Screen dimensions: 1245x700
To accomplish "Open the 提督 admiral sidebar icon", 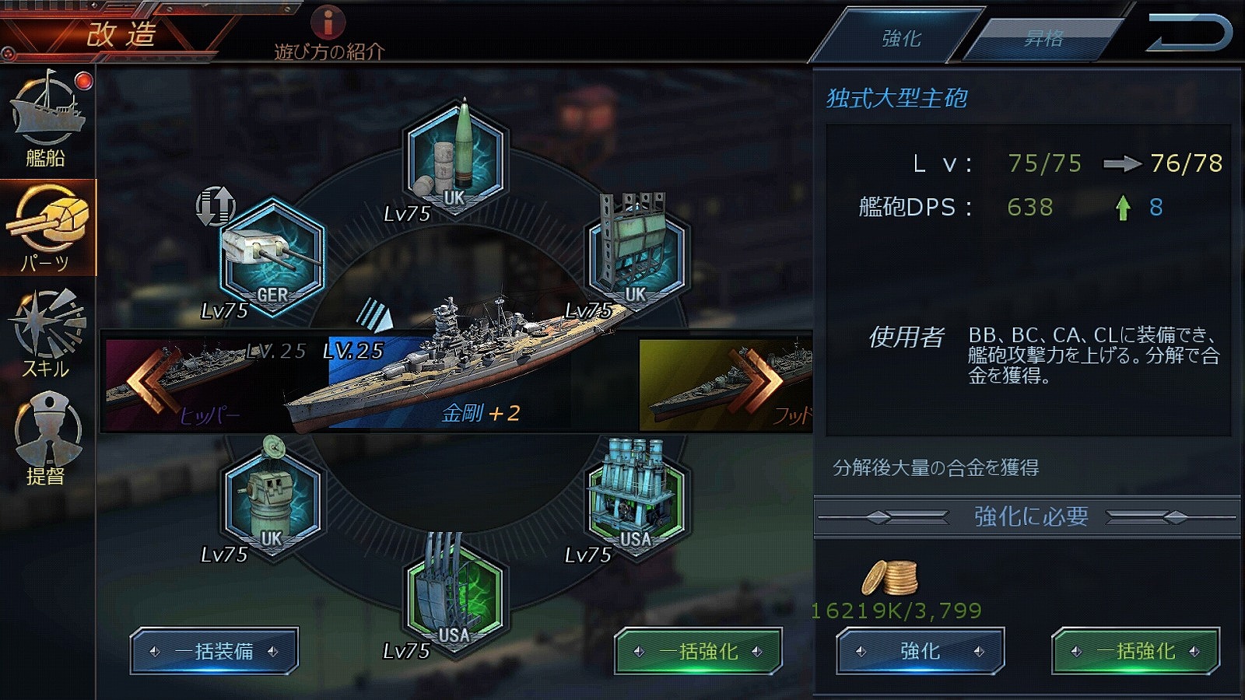I will [x=47, y=439].
